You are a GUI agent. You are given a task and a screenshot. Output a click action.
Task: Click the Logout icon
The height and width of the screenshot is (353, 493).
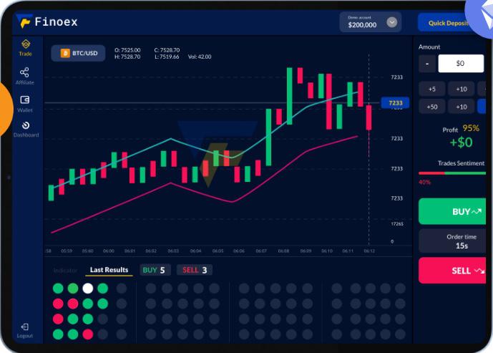point(24,327)
